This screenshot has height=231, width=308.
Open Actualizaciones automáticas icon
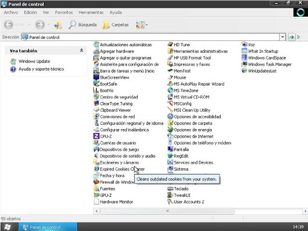[x=96, y=44]
